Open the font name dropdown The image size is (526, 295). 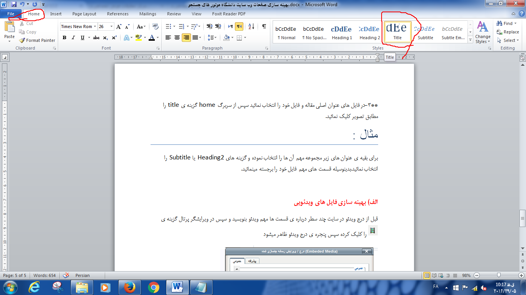click(x=95, y=27)
